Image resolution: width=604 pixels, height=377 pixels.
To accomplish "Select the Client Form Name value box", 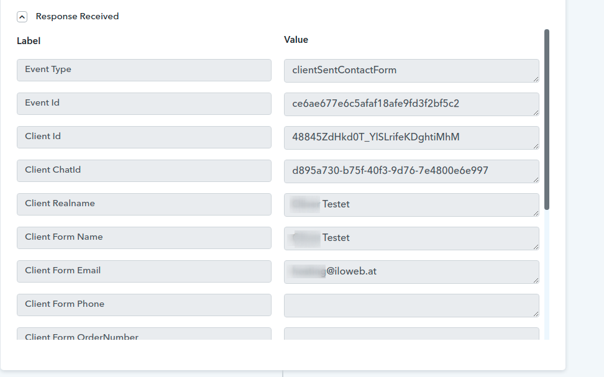I will tap(411, 238).
